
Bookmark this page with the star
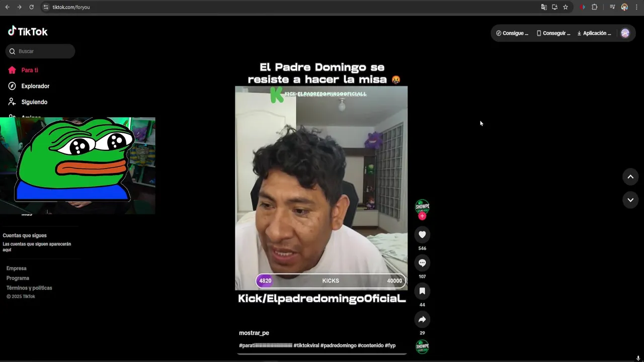(566, 7)
